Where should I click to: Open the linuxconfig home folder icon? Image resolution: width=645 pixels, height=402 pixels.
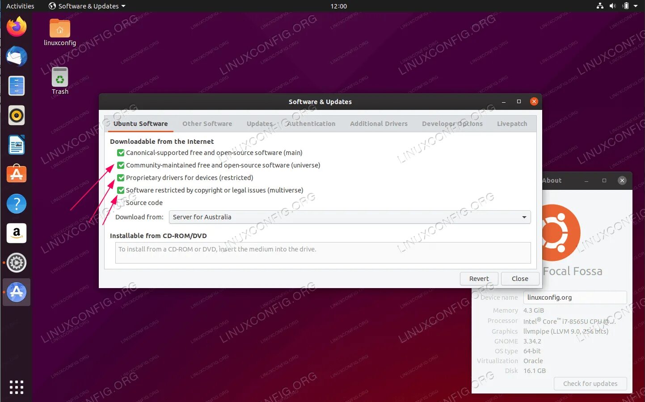(60, 33)
